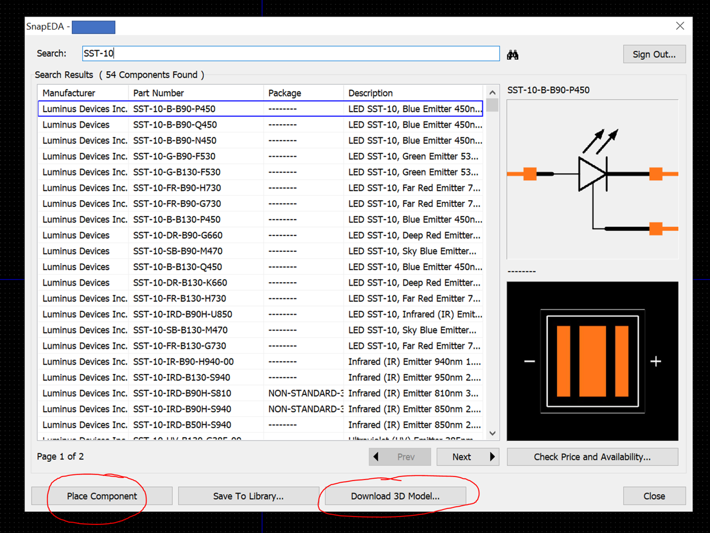Select row SST-10-FR-B90-H730

point(260,188)
